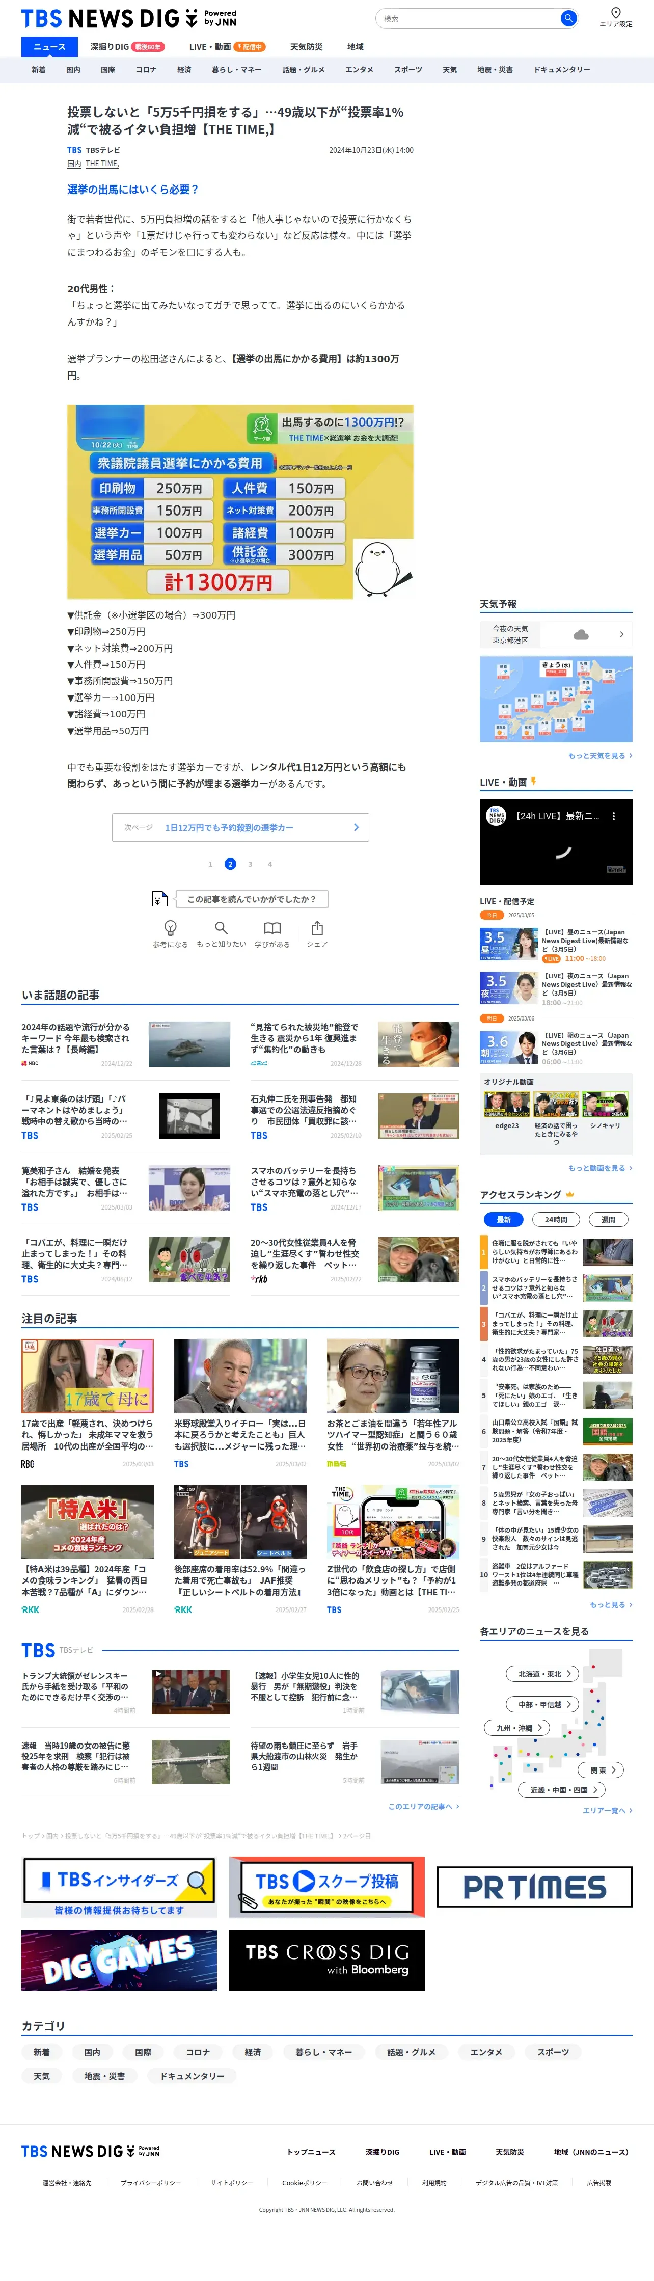Follow the もっと天気を見る link
Image resolution: width=654 pixels, height=2281 pixels.
click(599, 755)
